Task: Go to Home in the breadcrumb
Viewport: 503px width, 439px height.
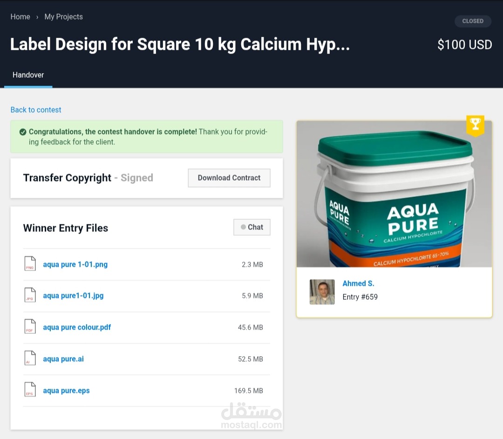Action: pos(20,17)
